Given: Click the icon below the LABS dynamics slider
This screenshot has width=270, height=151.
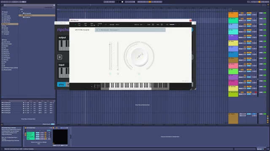Looking at the screenshot, I should tap(118, 74).
